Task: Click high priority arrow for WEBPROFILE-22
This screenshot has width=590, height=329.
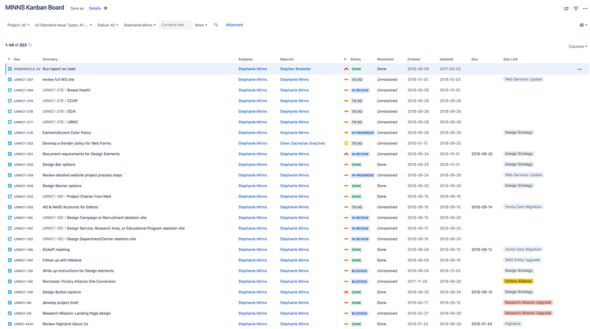Action: tap(346, 69)
